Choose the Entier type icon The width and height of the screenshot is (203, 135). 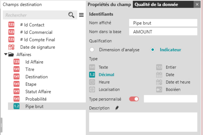pos(159,67)
